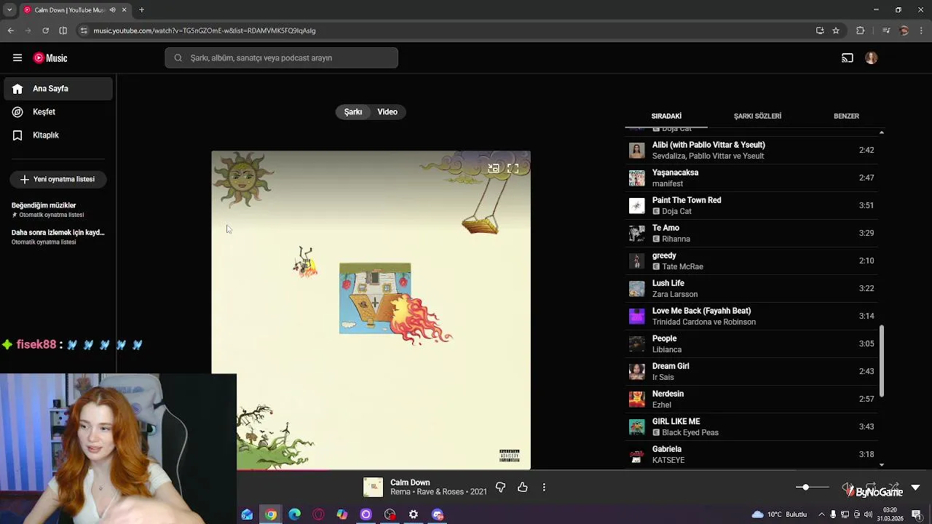
Task: Go to YouTube Music logo home
Action: (50, 58)
